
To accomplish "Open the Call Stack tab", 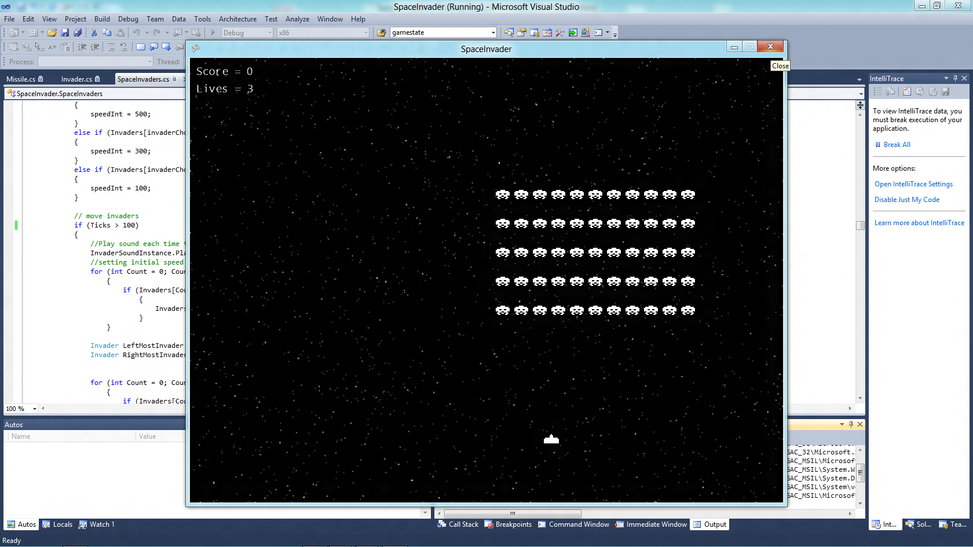I will pyautogui.click(x=458, y=524).
